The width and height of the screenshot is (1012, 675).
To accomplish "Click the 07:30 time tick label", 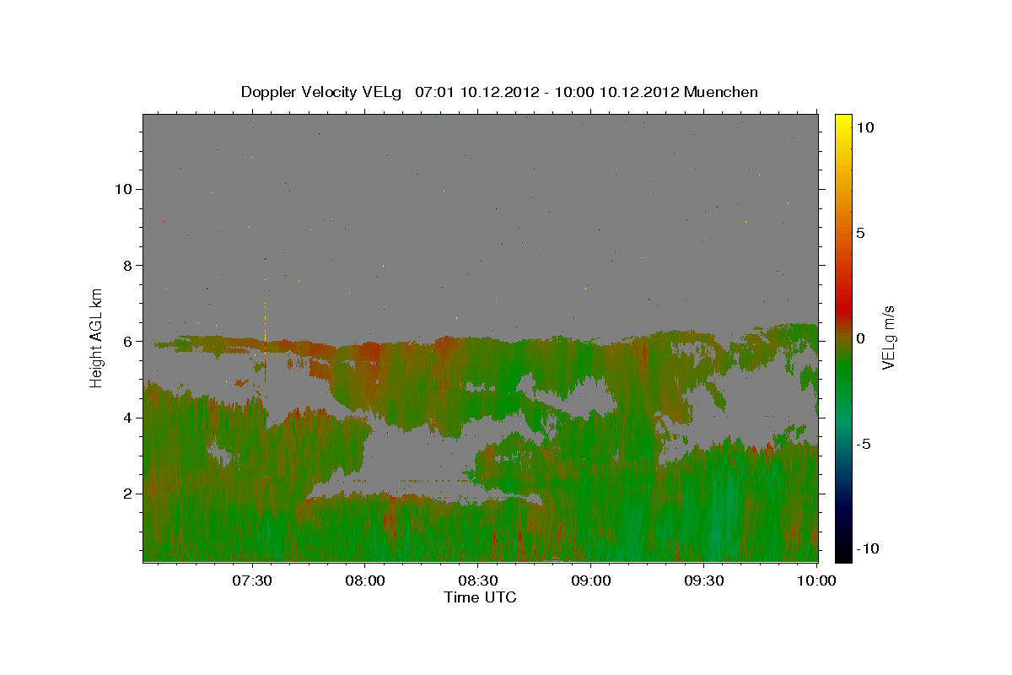I will tap(251, 581).
